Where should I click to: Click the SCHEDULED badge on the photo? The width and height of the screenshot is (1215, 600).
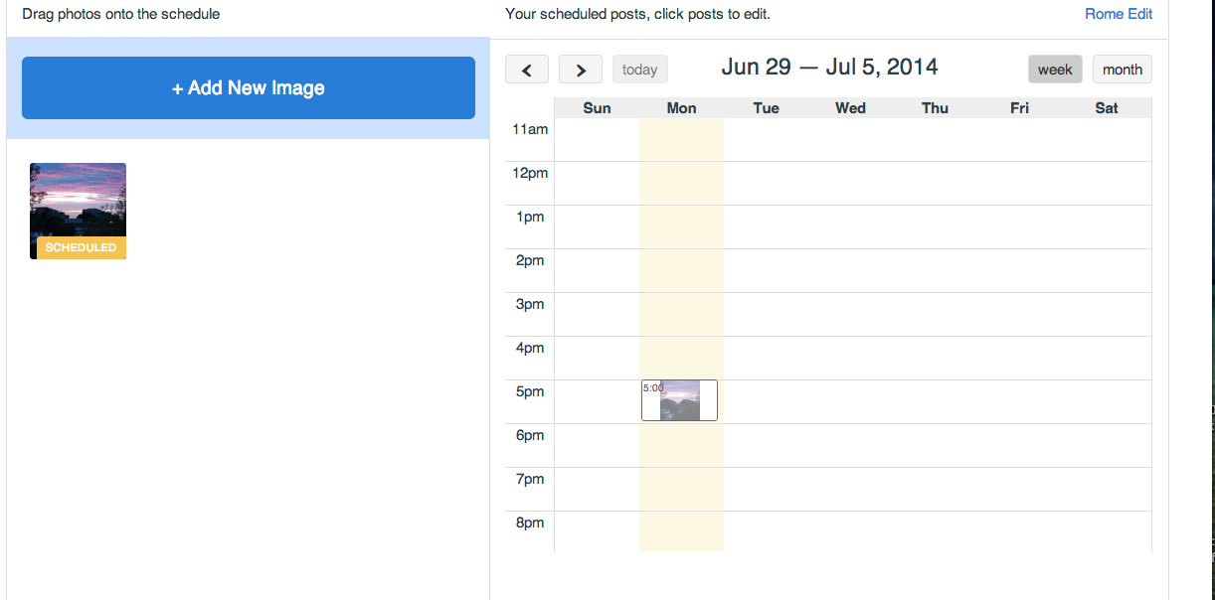(x=81, y=247)
